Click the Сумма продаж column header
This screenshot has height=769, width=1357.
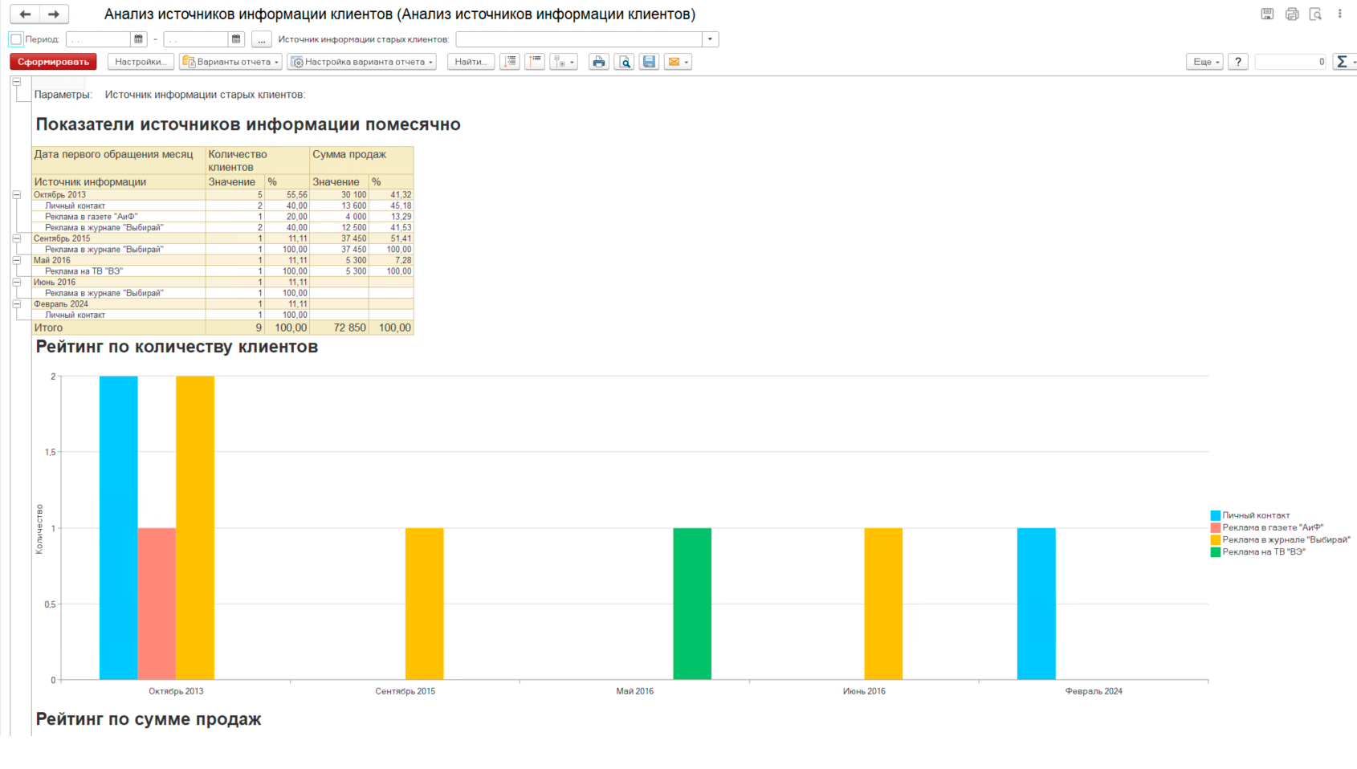361,161
